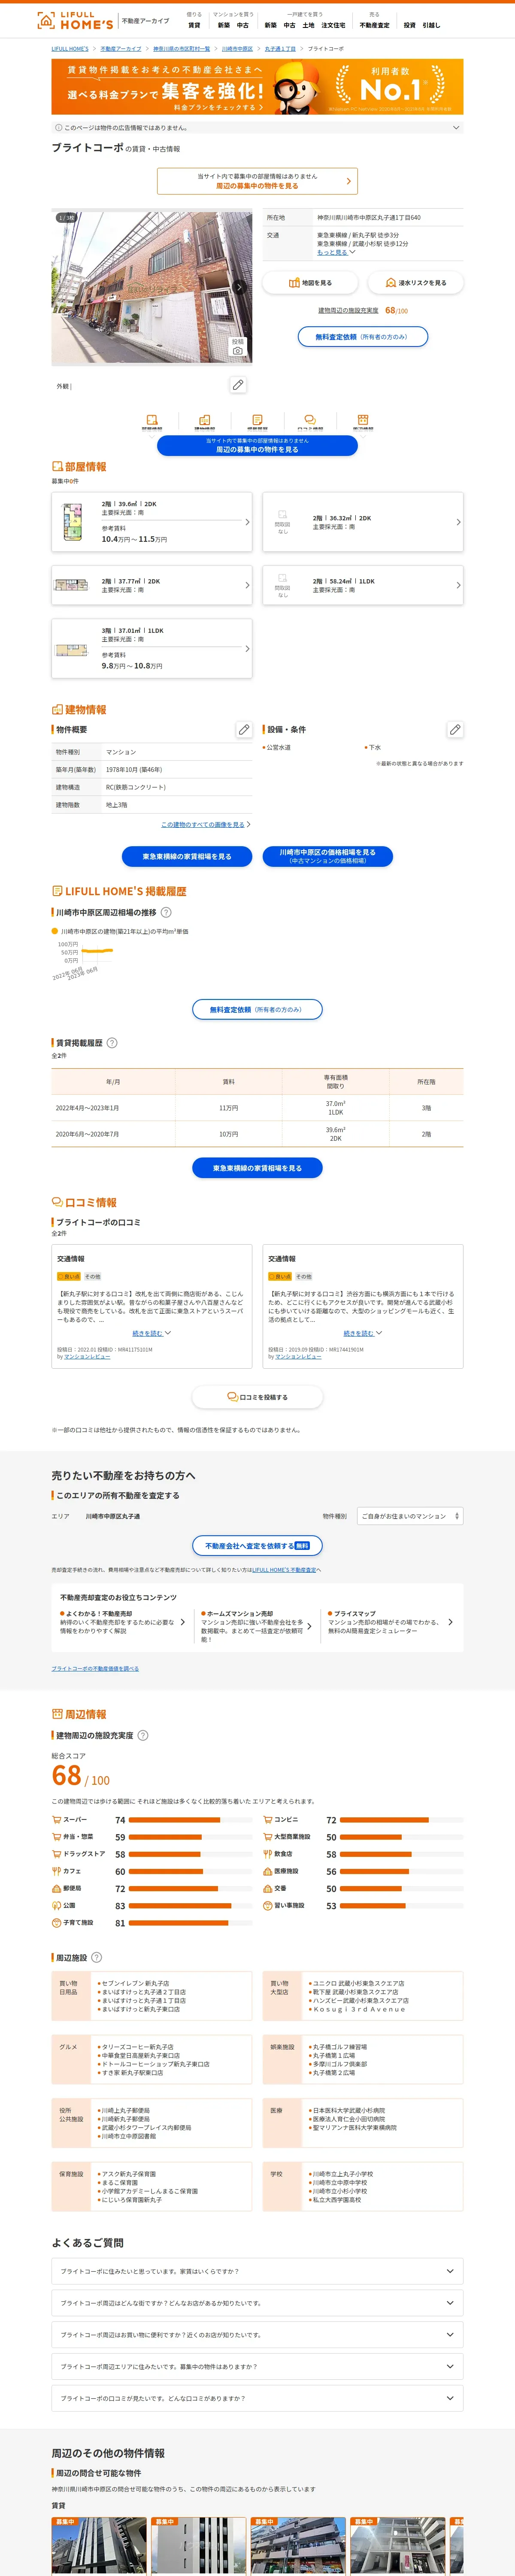The width and height of the screenshot is (515, 2576).
Task: Click 不動産会社へ査定を依頼する button
Action: click(x=257, y=1545)
